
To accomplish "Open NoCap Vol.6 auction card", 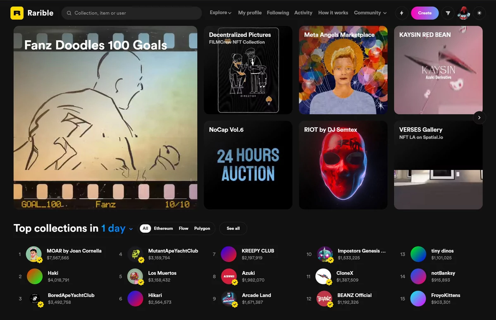I will pos(248,165).
